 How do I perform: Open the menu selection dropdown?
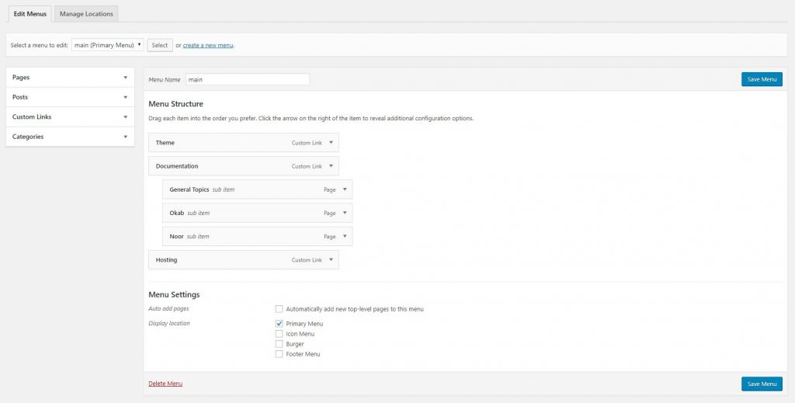[x=107, y=45]
